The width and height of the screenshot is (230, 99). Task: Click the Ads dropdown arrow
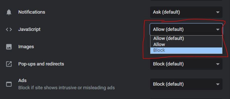tap(218, 84)
